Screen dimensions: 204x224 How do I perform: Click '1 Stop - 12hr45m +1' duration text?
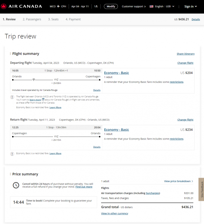coord(56,71)
